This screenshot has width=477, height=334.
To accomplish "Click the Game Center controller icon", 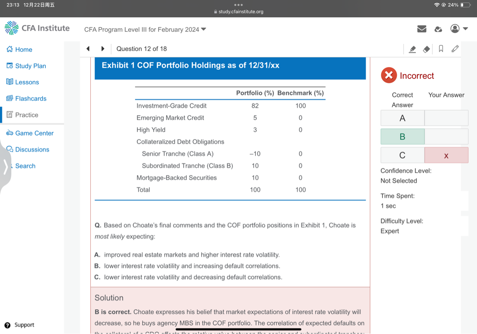I will point(10,133).
